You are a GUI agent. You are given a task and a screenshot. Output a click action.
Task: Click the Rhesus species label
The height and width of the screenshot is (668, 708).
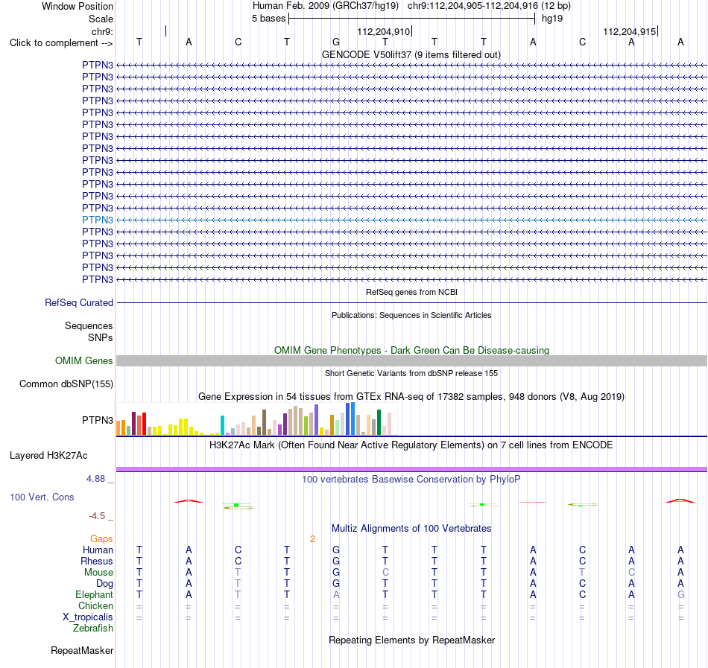pos(97,561)
